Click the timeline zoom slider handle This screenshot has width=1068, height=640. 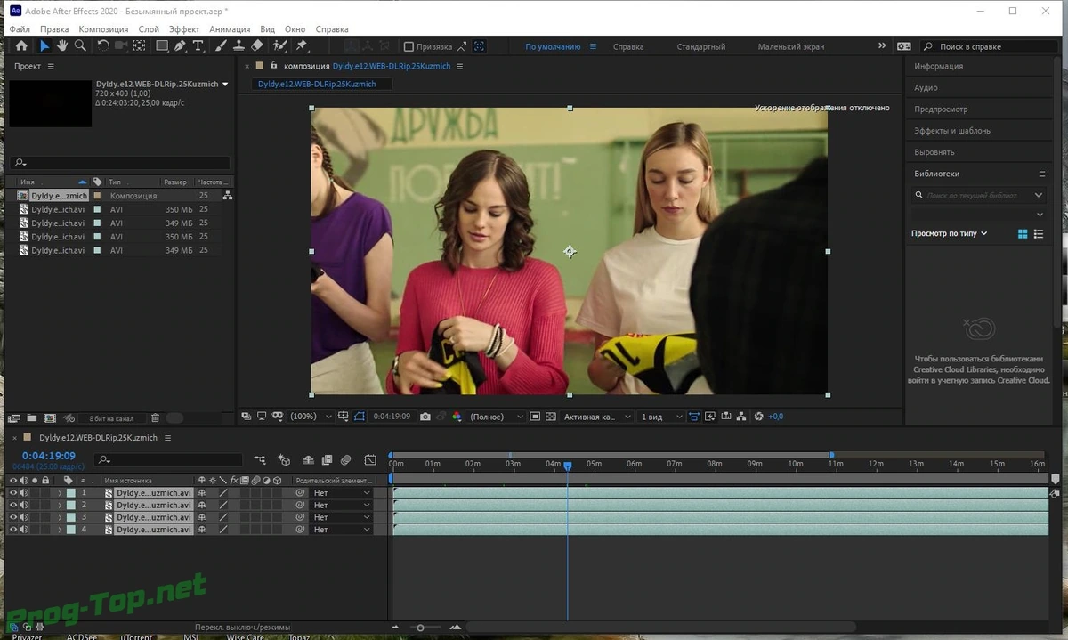pyautogui.click(x=420, y=628)
